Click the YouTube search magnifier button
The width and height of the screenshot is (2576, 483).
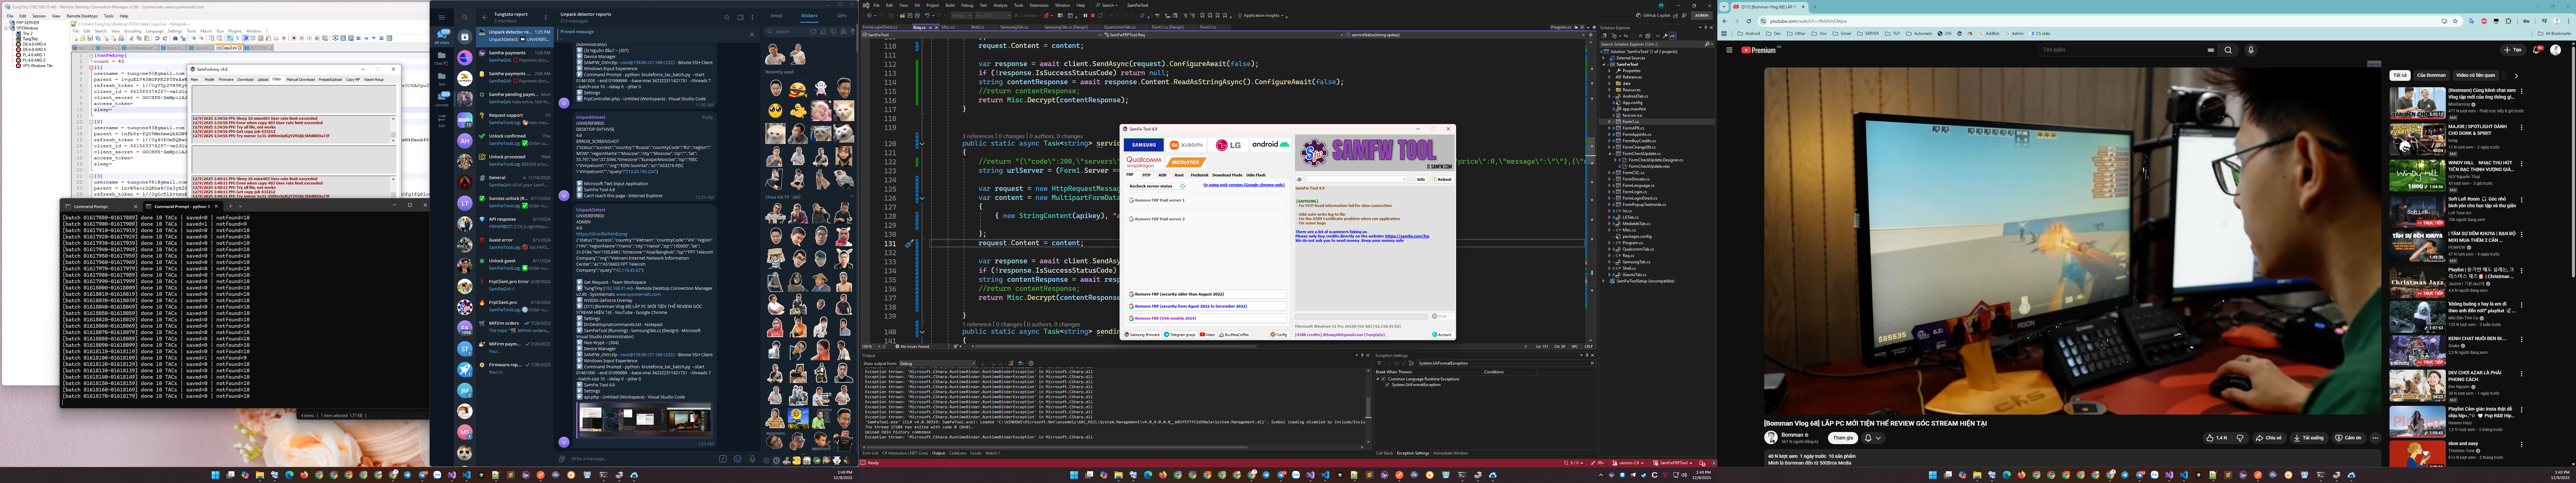[x=2228, y=50]
